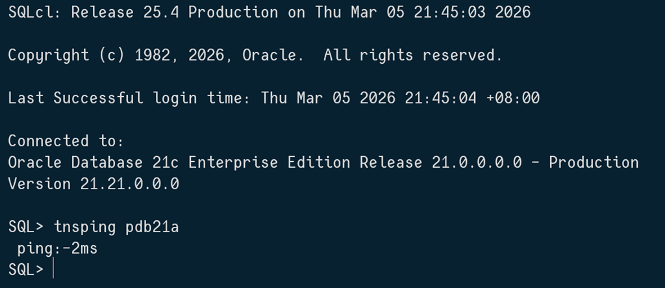
Task: Click the 'SQLcl: Release 25.4' text
Action: pos(93,12)
